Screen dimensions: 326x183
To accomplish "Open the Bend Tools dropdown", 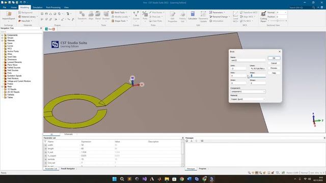I will pos(119,12).
